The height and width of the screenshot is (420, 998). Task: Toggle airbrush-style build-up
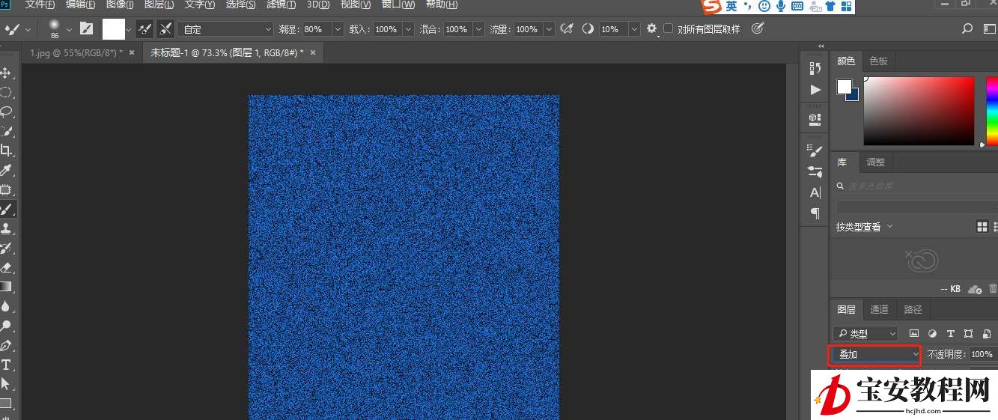pos(567,29)
